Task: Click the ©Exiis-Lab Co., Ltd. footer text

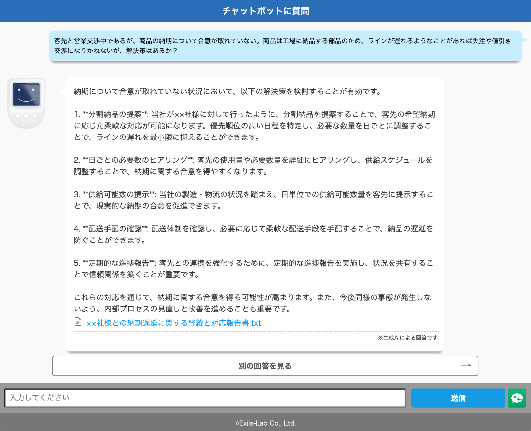Action: (265, 423)
